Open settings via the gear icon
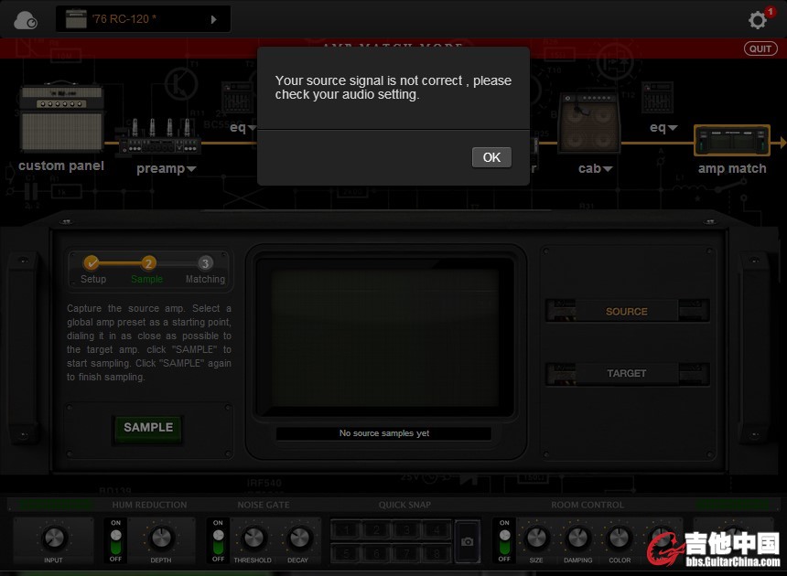 pos(758,20)
